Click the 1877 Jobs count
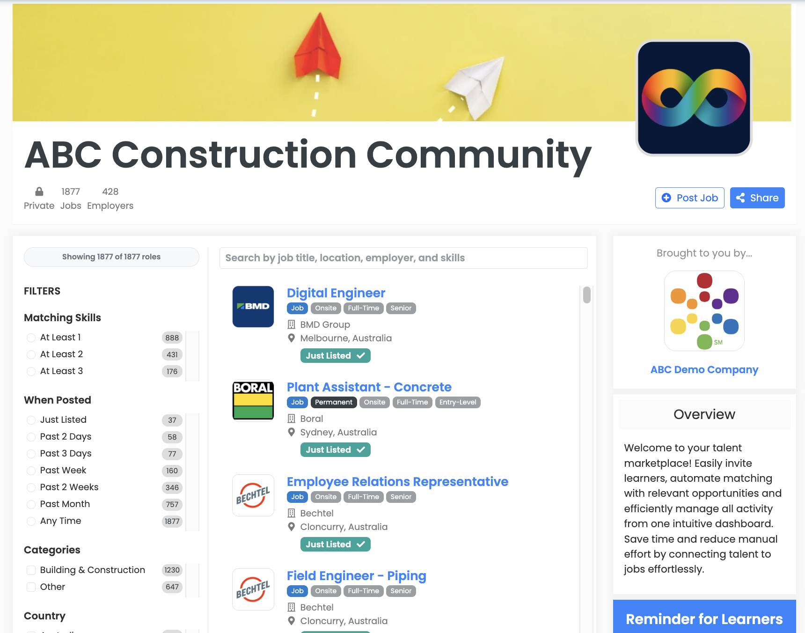This screenshot has height=633, width=805. [71, 199]
